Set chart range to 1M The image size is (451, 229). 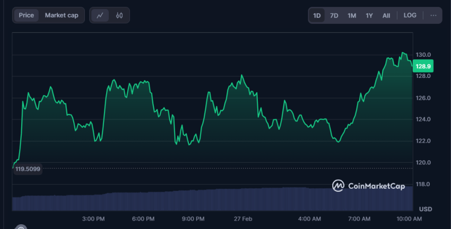tap(352, 15)
